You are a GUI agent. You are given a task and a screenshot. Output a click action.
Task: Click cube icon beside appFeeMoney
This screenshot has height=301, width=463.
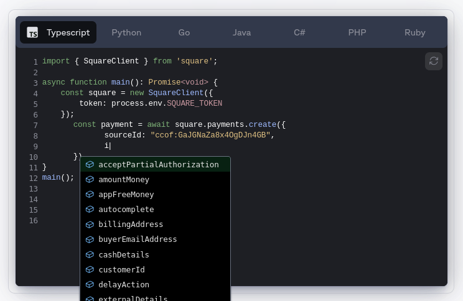[90, 195]
